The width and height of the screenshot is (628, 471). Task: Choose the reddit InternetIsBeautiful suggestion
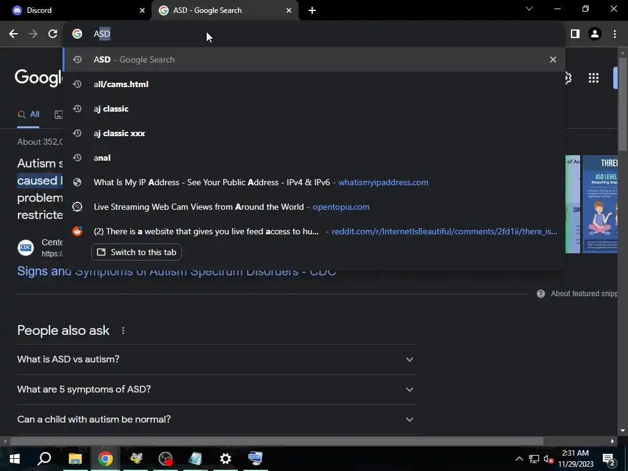click(314, 231)
